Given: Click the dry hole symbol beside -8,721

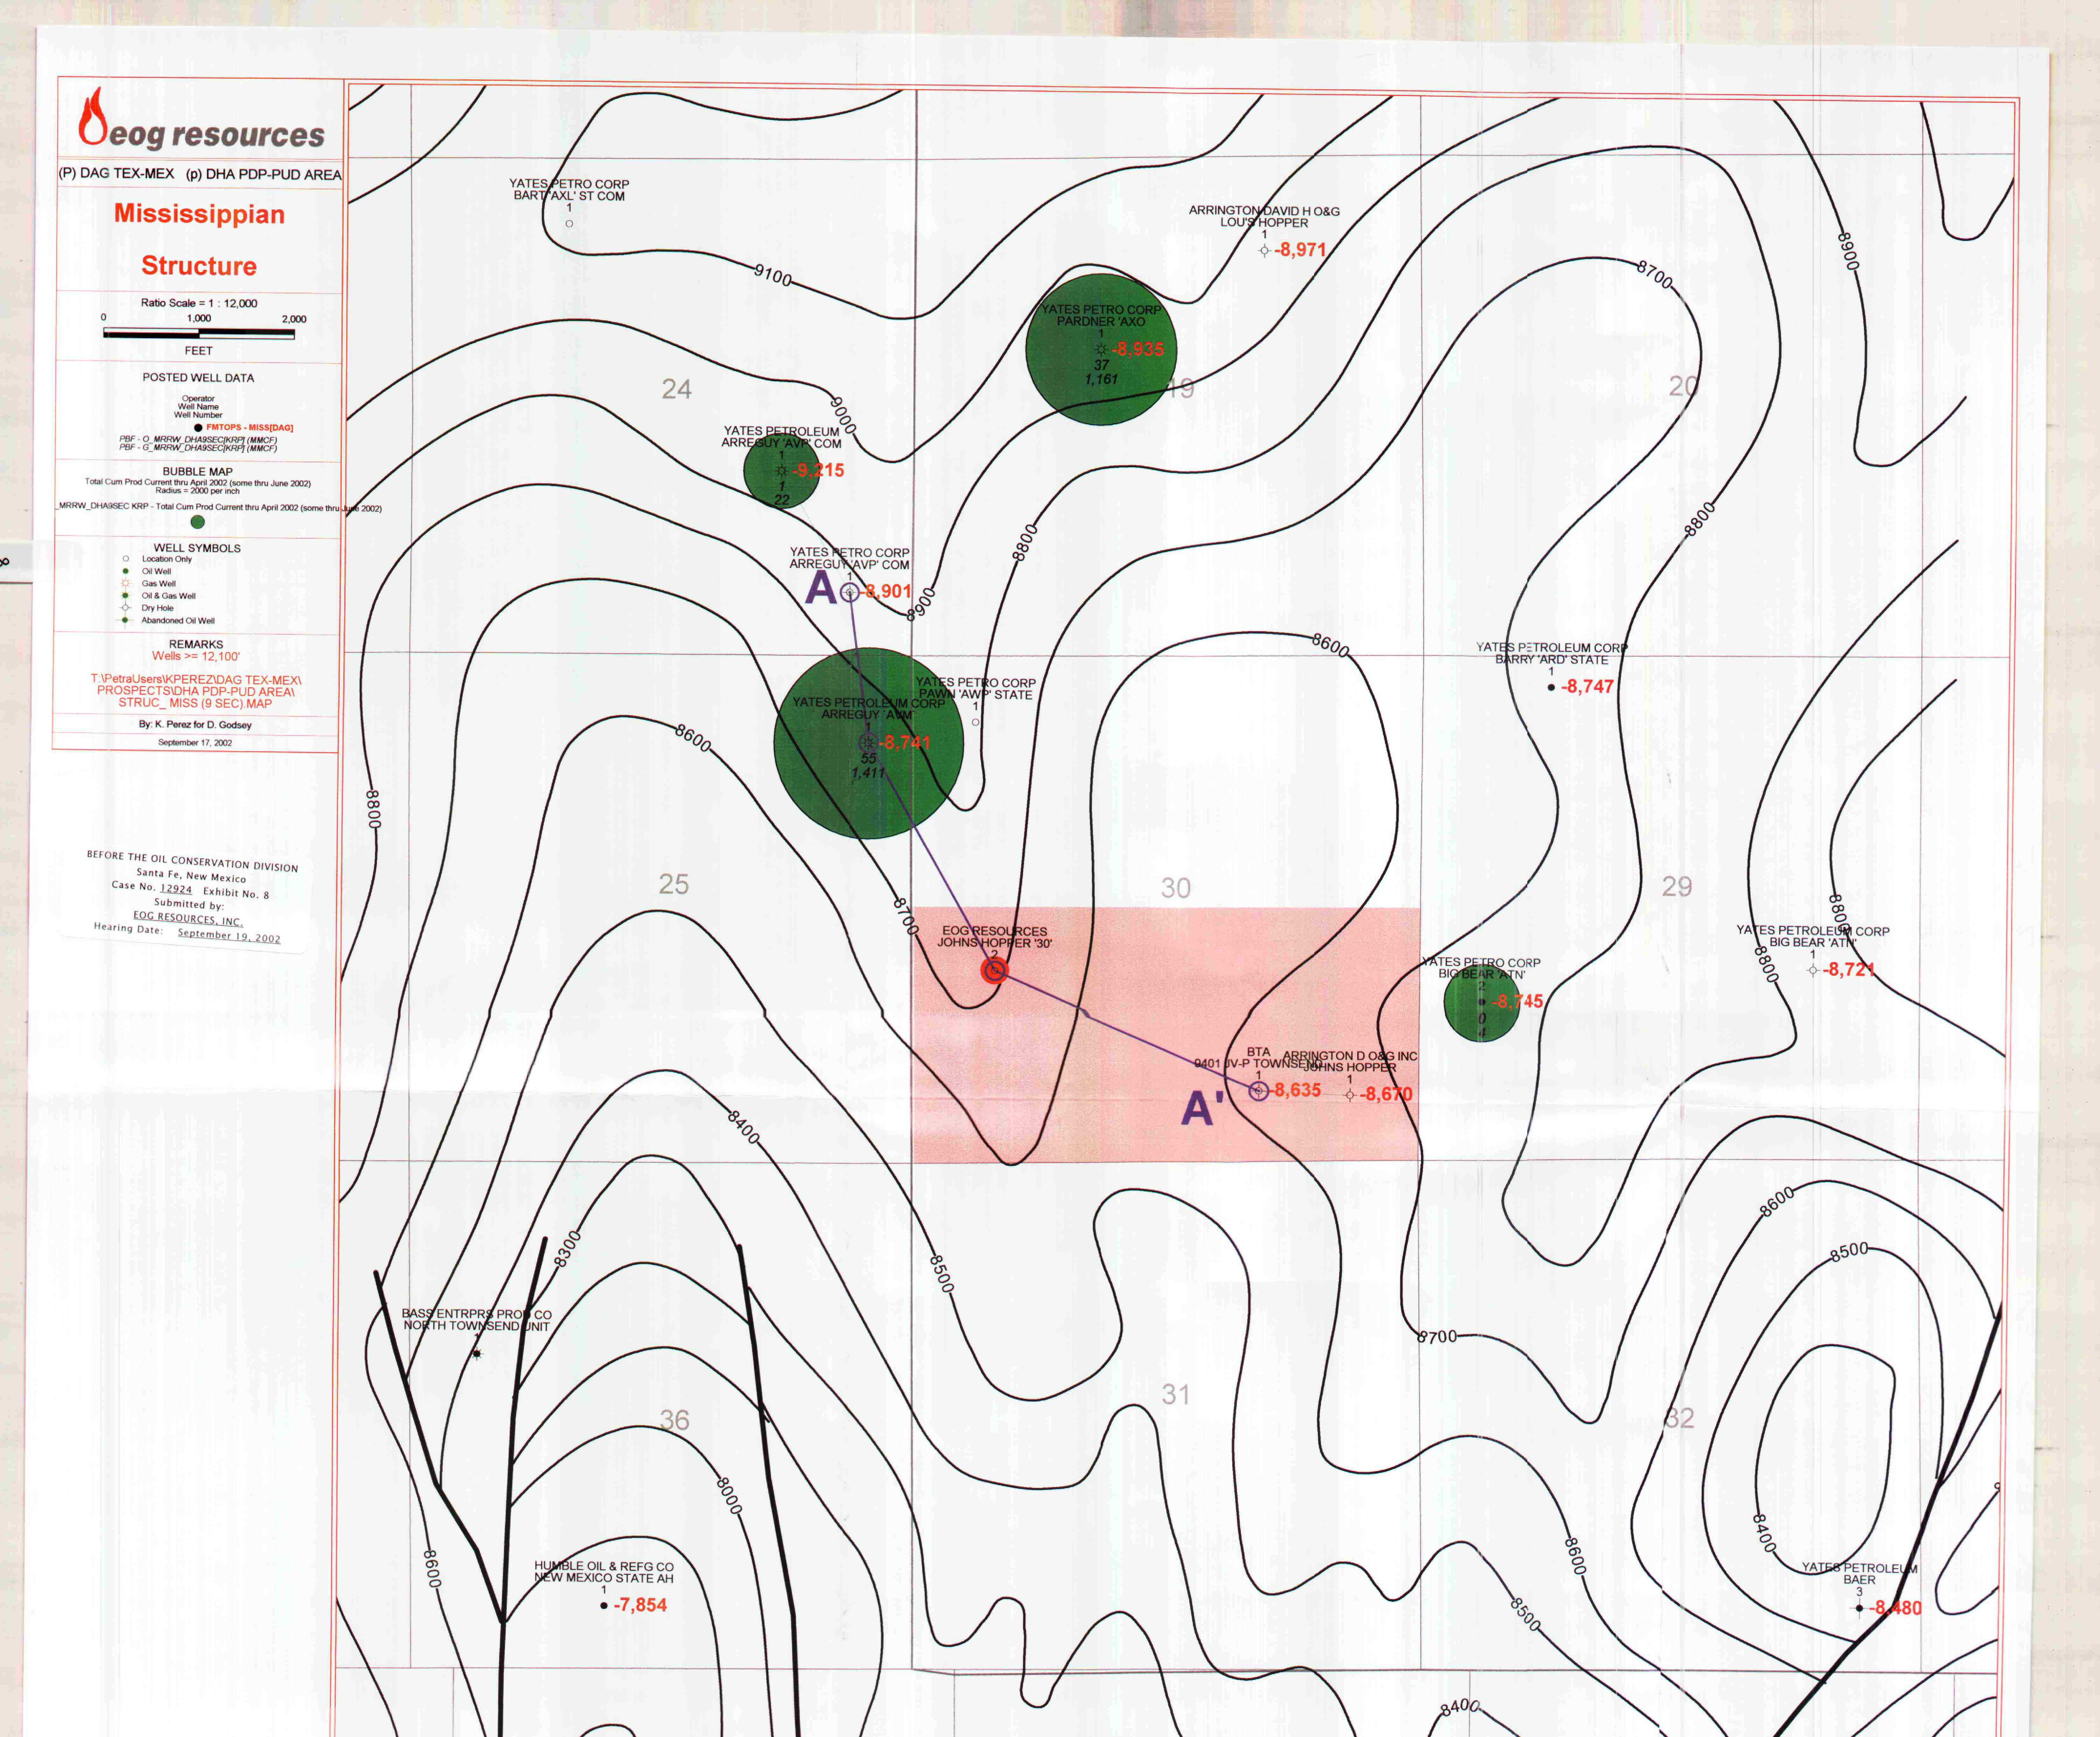Looking at the screenshot, I should pos(1813,970).
